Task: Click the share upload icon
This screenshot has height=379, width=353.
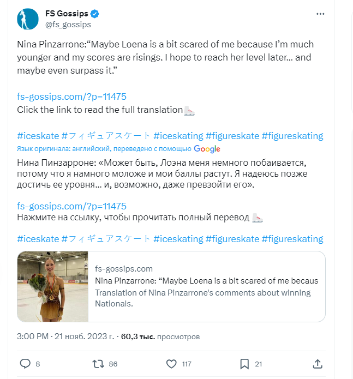Action: pyautogui.click(x=318, y=364)
